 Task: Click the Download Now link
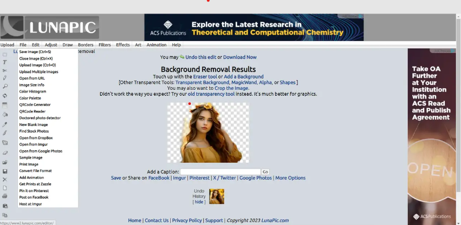tap(239, 57)
